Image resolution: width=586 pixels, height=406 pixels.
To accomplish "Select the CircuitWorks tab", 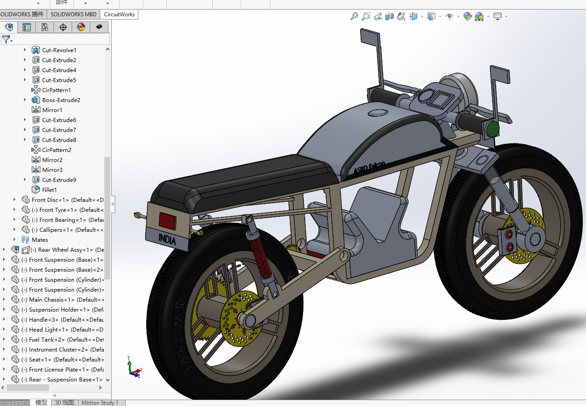I will 119,14.
